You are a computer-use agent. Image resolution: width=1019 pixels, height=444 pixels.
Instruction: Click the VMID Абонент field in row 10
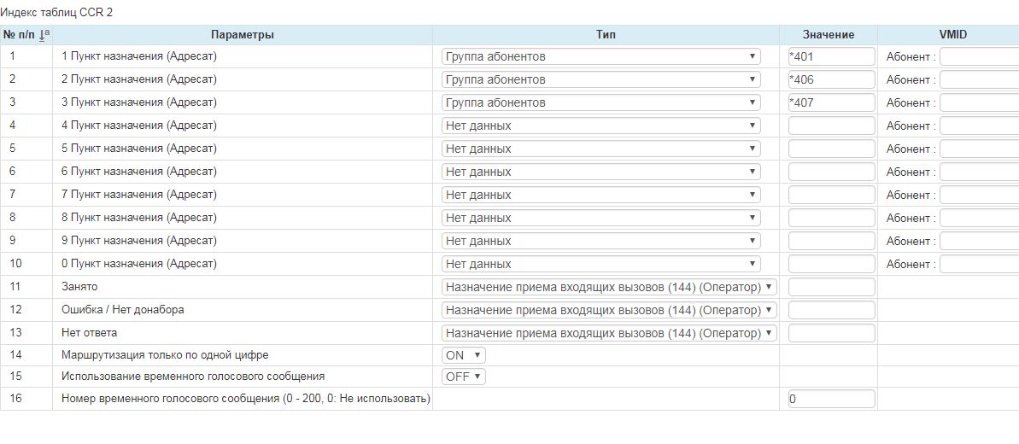coord(979,264)
